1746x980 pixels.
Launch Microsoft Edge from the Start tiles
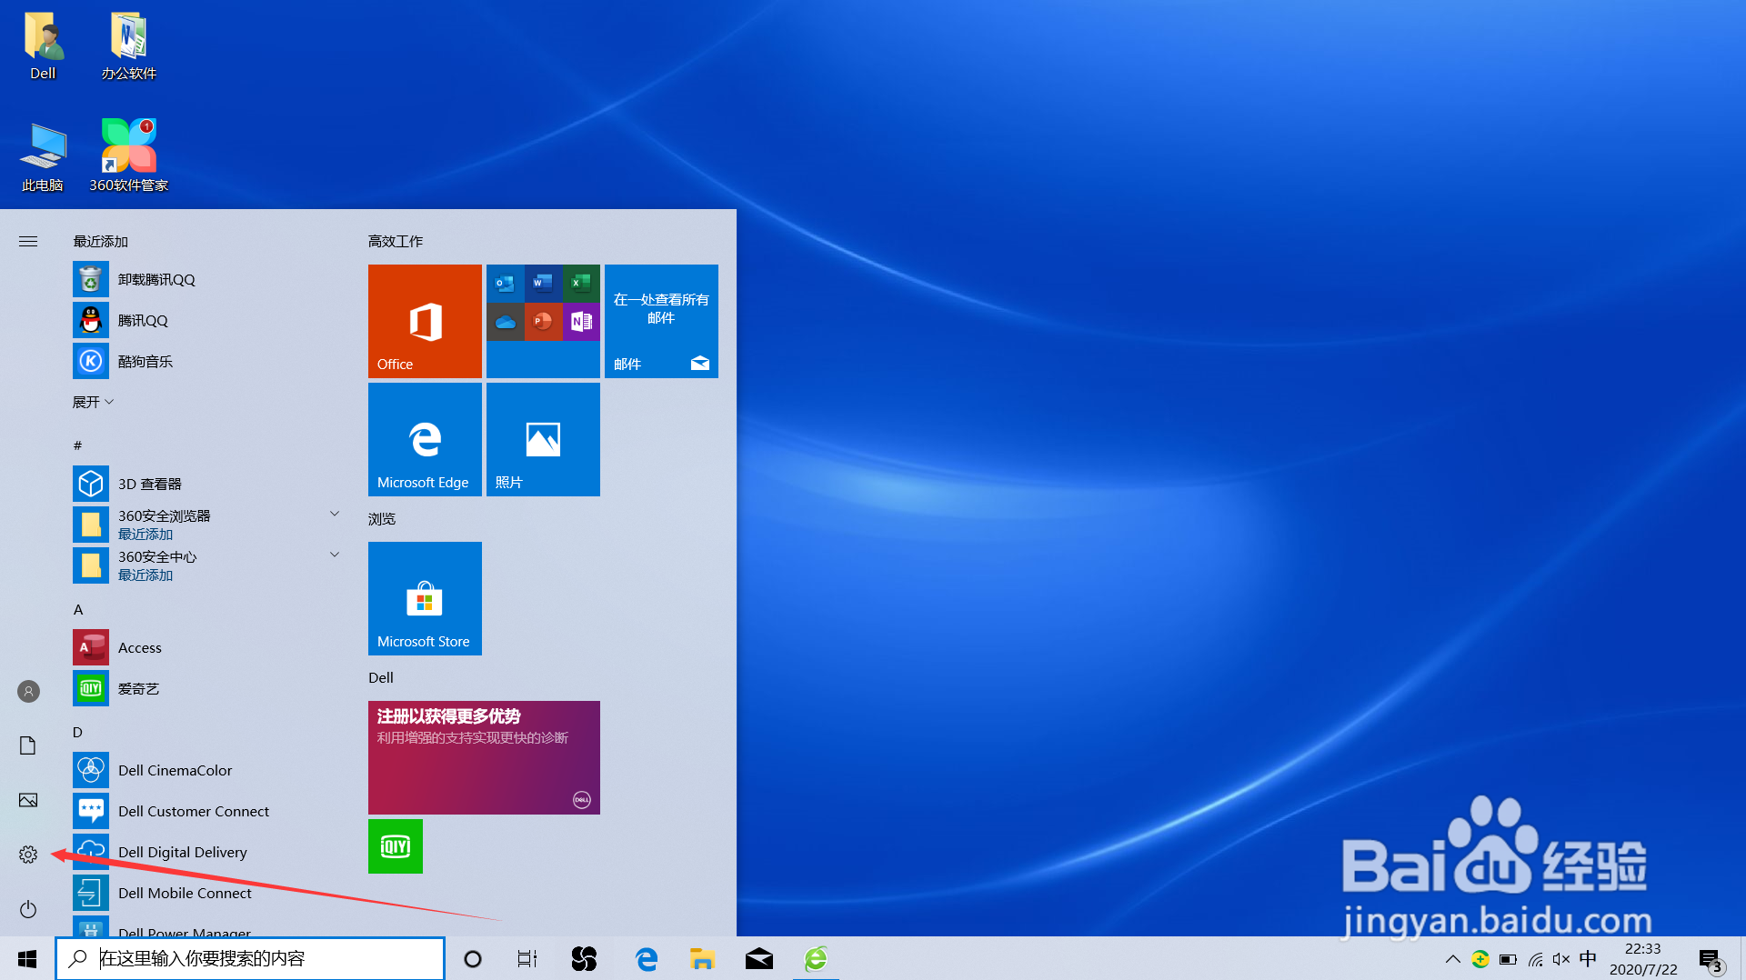coord(425,439)
